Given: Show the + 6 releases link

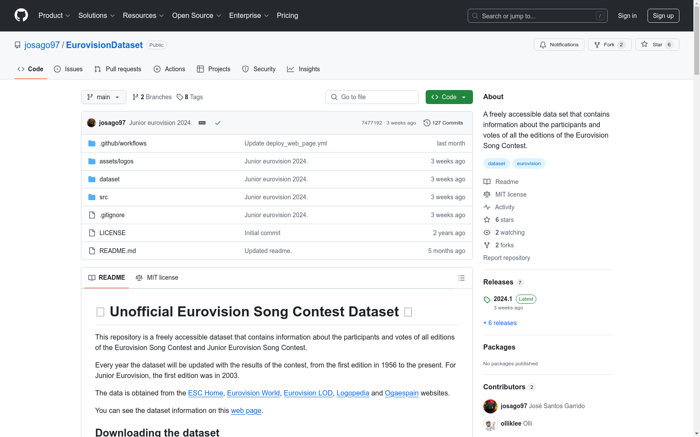Looking at the screenshot, I should (500, 323).
